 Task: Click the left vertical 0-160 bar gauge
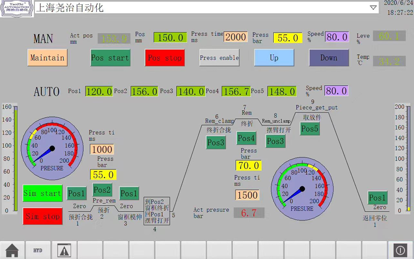(x=15, y=159)
